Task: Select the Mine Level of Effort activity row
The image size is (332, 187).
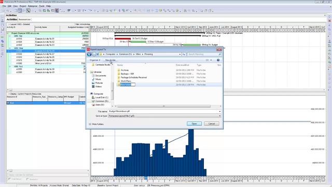Action: [48, 63]
